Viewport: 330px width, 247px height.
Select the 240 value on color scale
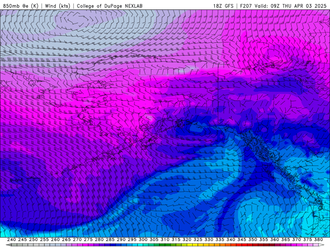(x=12, y=240)
